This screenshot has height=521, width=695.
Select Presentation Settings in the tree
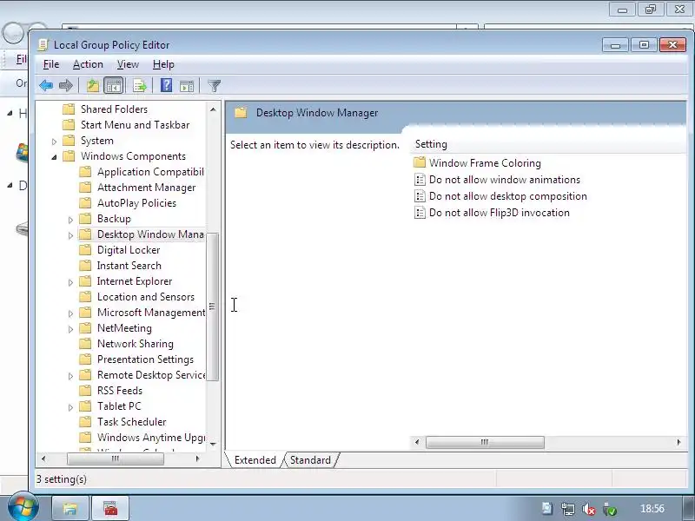[145, 359]
